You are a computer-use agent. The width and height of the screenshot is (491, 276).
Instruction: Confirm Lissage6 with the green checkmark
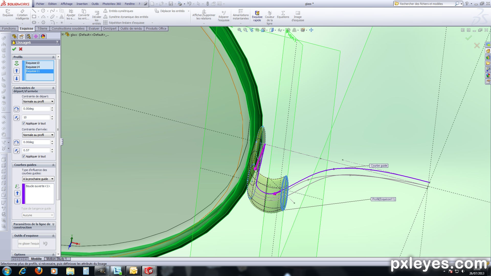pos(14,49)
